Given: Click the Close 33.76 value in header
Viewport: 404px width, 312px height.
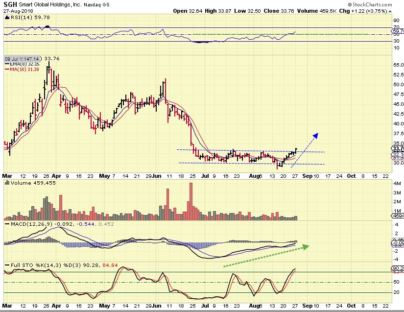Looking at the screenshot, I should 279,11.
